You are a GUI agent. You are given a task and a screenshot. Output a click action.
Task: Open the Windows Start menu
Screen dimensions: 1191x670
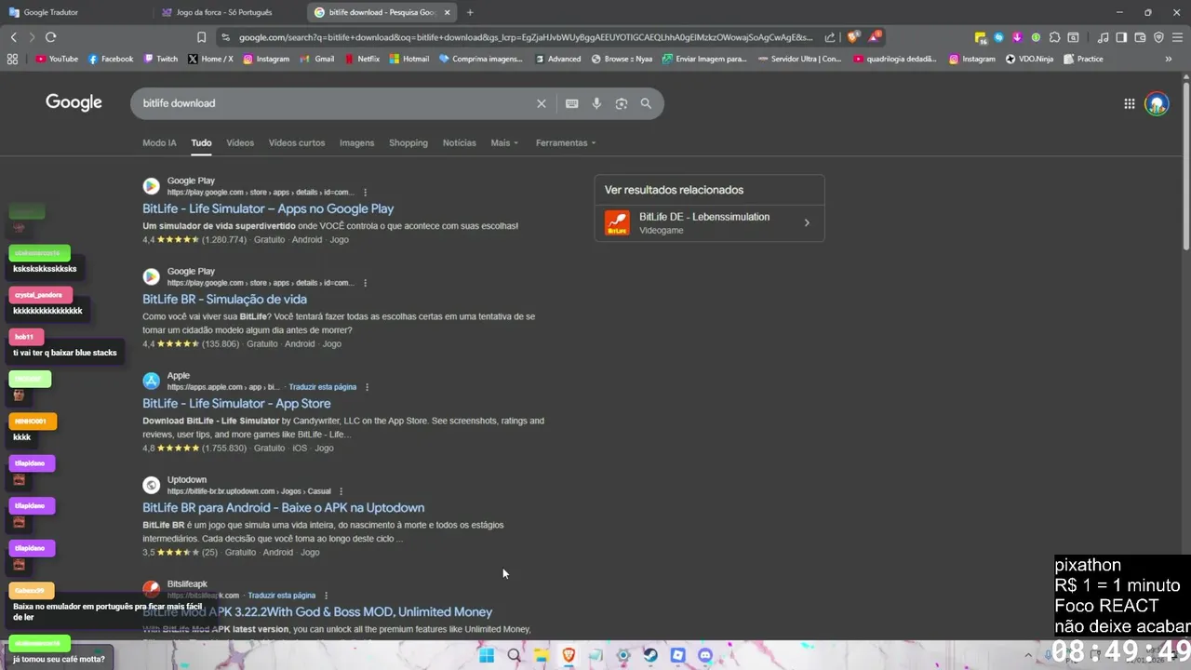(x=486, y=655)
